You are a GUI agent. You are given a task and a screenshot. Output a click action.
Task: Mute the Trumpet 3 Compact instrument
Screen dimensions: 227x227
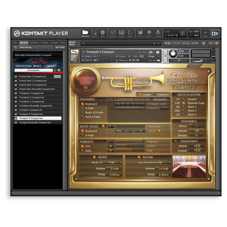coord(165,60)
